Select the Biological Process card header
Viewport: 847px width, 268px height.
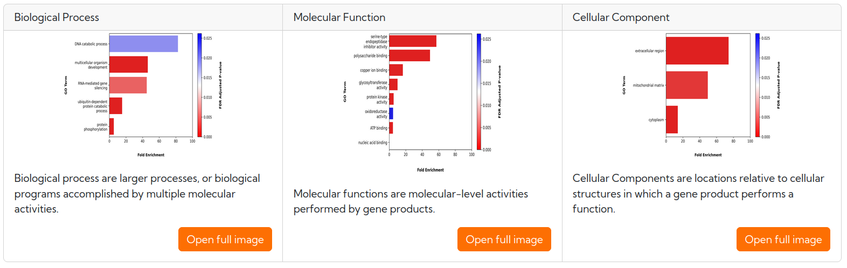pyautogui.click(x=143, y=17)
